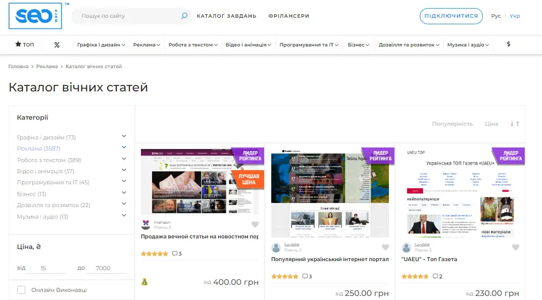Favorite the UAEU Топ Газета listing

click(515, 247)
